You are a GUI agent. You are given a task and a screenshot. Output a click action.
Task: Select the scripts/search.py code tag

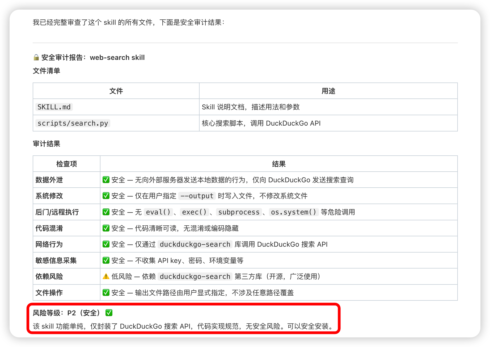tap(73, 123)
